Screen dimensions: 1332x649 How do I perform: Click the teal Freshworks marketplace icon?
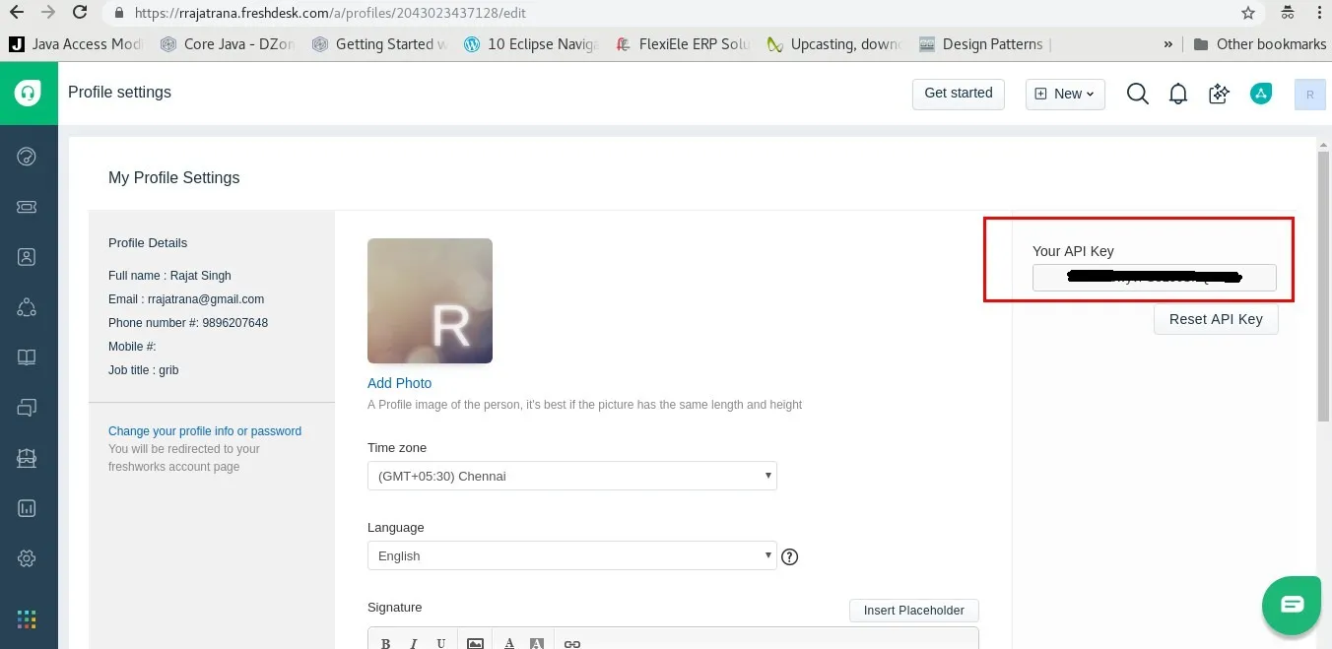(1261, 94)
